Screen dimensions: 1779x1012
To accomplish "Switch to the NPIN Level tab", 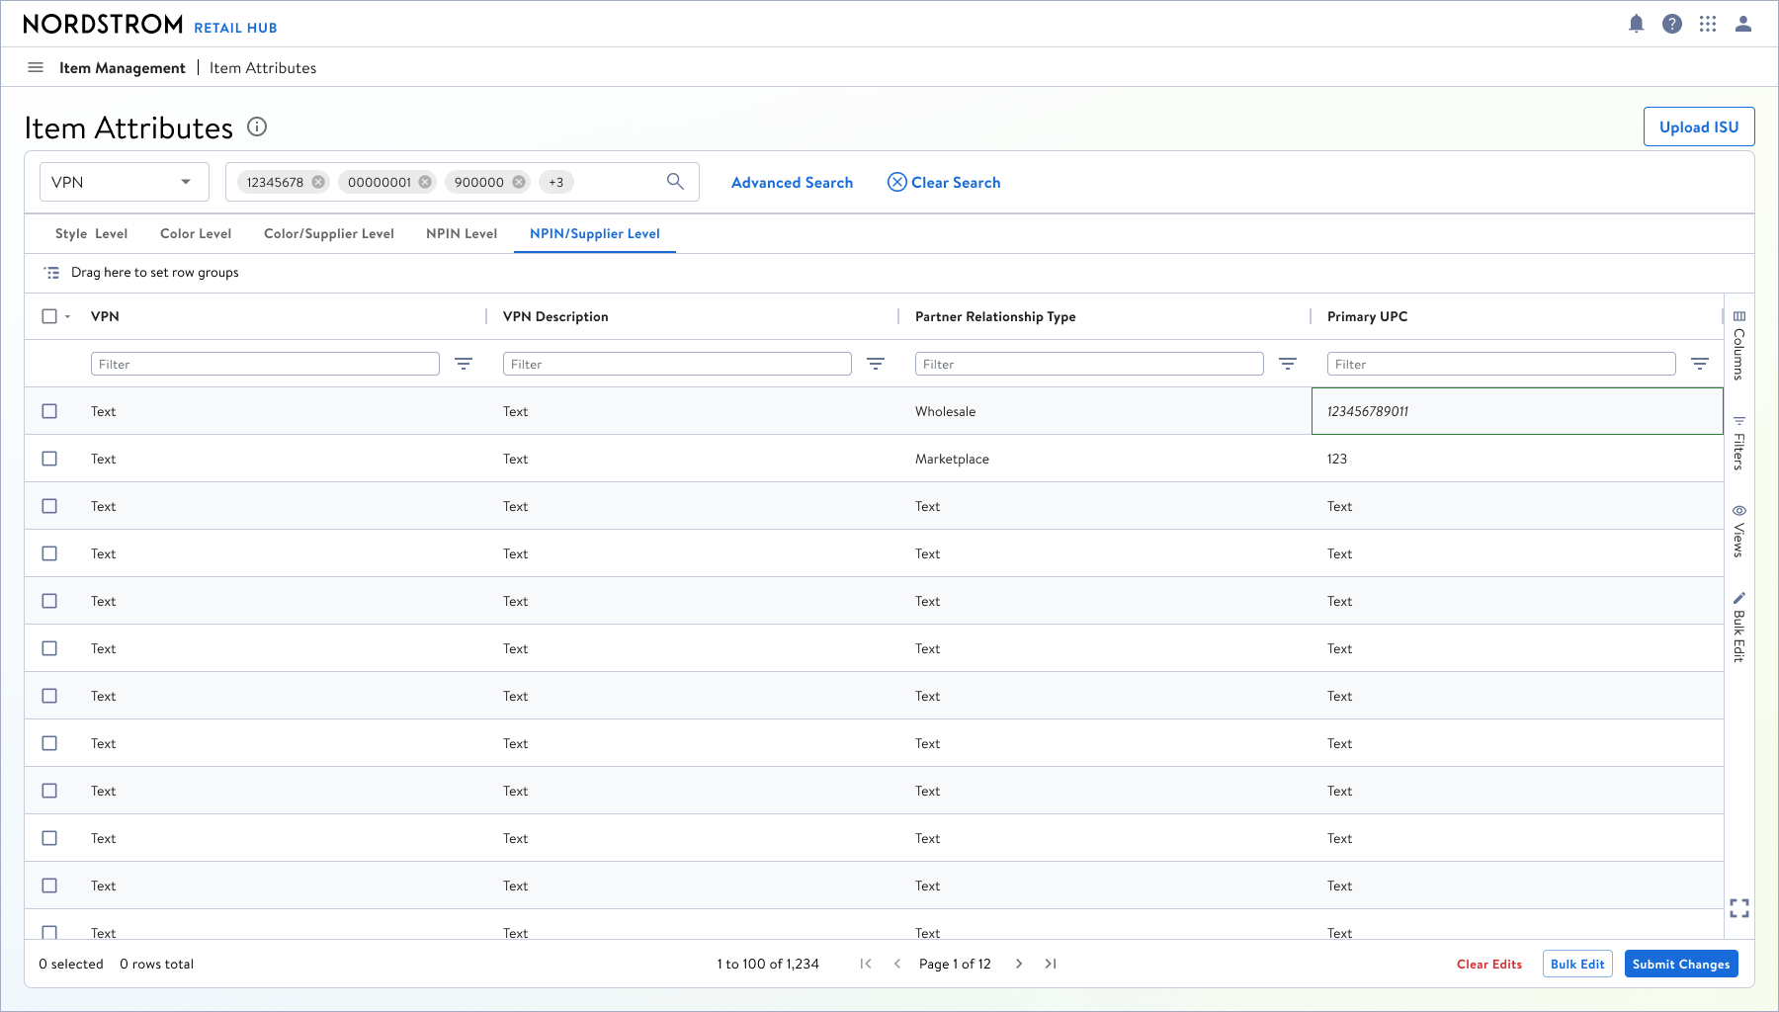I will click(462, 233).
